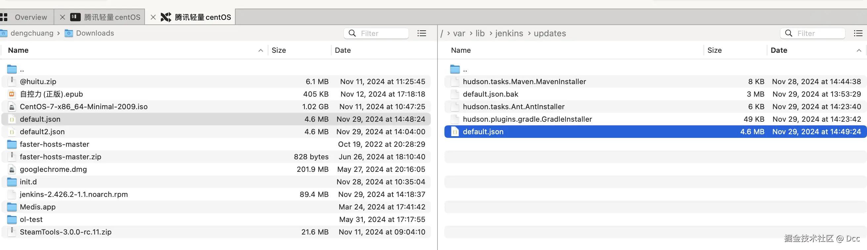Click the ol-test folder icon
The width and height of the screenshot is (867, 250).
point(12,219)
